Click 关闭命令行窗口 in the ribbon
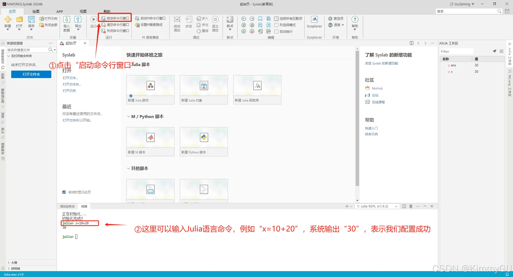Viewport: 513px width, 277px height. 115,31
